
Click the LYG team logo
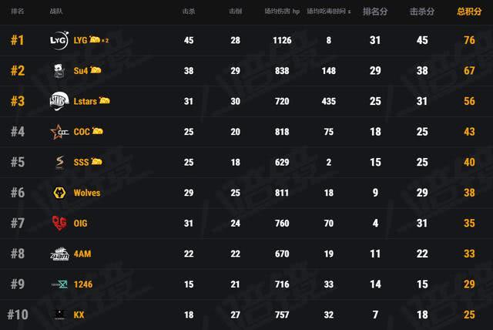(59, 39)
